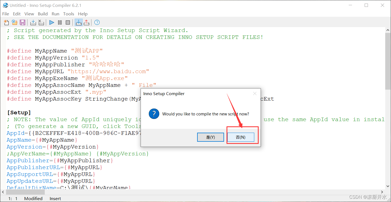Click the editor vertical scrollbar thumb
Screen dimensions: 391x202
(x=388, y=61)
